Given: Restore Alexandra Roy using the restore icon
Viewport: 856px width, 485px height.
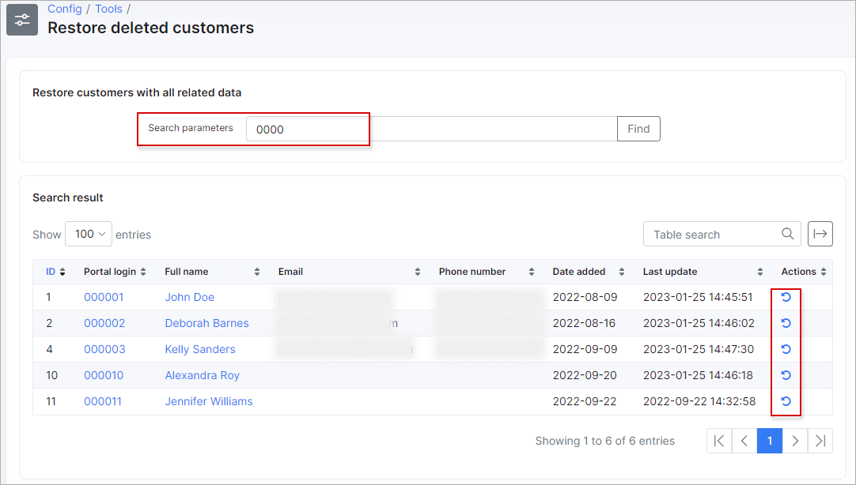Looking at the screenshot, I should click(786, 375).
